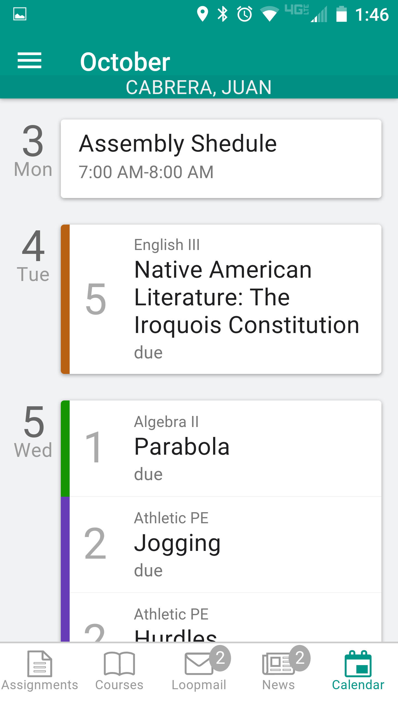Image resolution: width=398 pixels, height=708 pixels.
Task: Tap the CABRERA, JUAN student name bar
Action: pos(199,87)
